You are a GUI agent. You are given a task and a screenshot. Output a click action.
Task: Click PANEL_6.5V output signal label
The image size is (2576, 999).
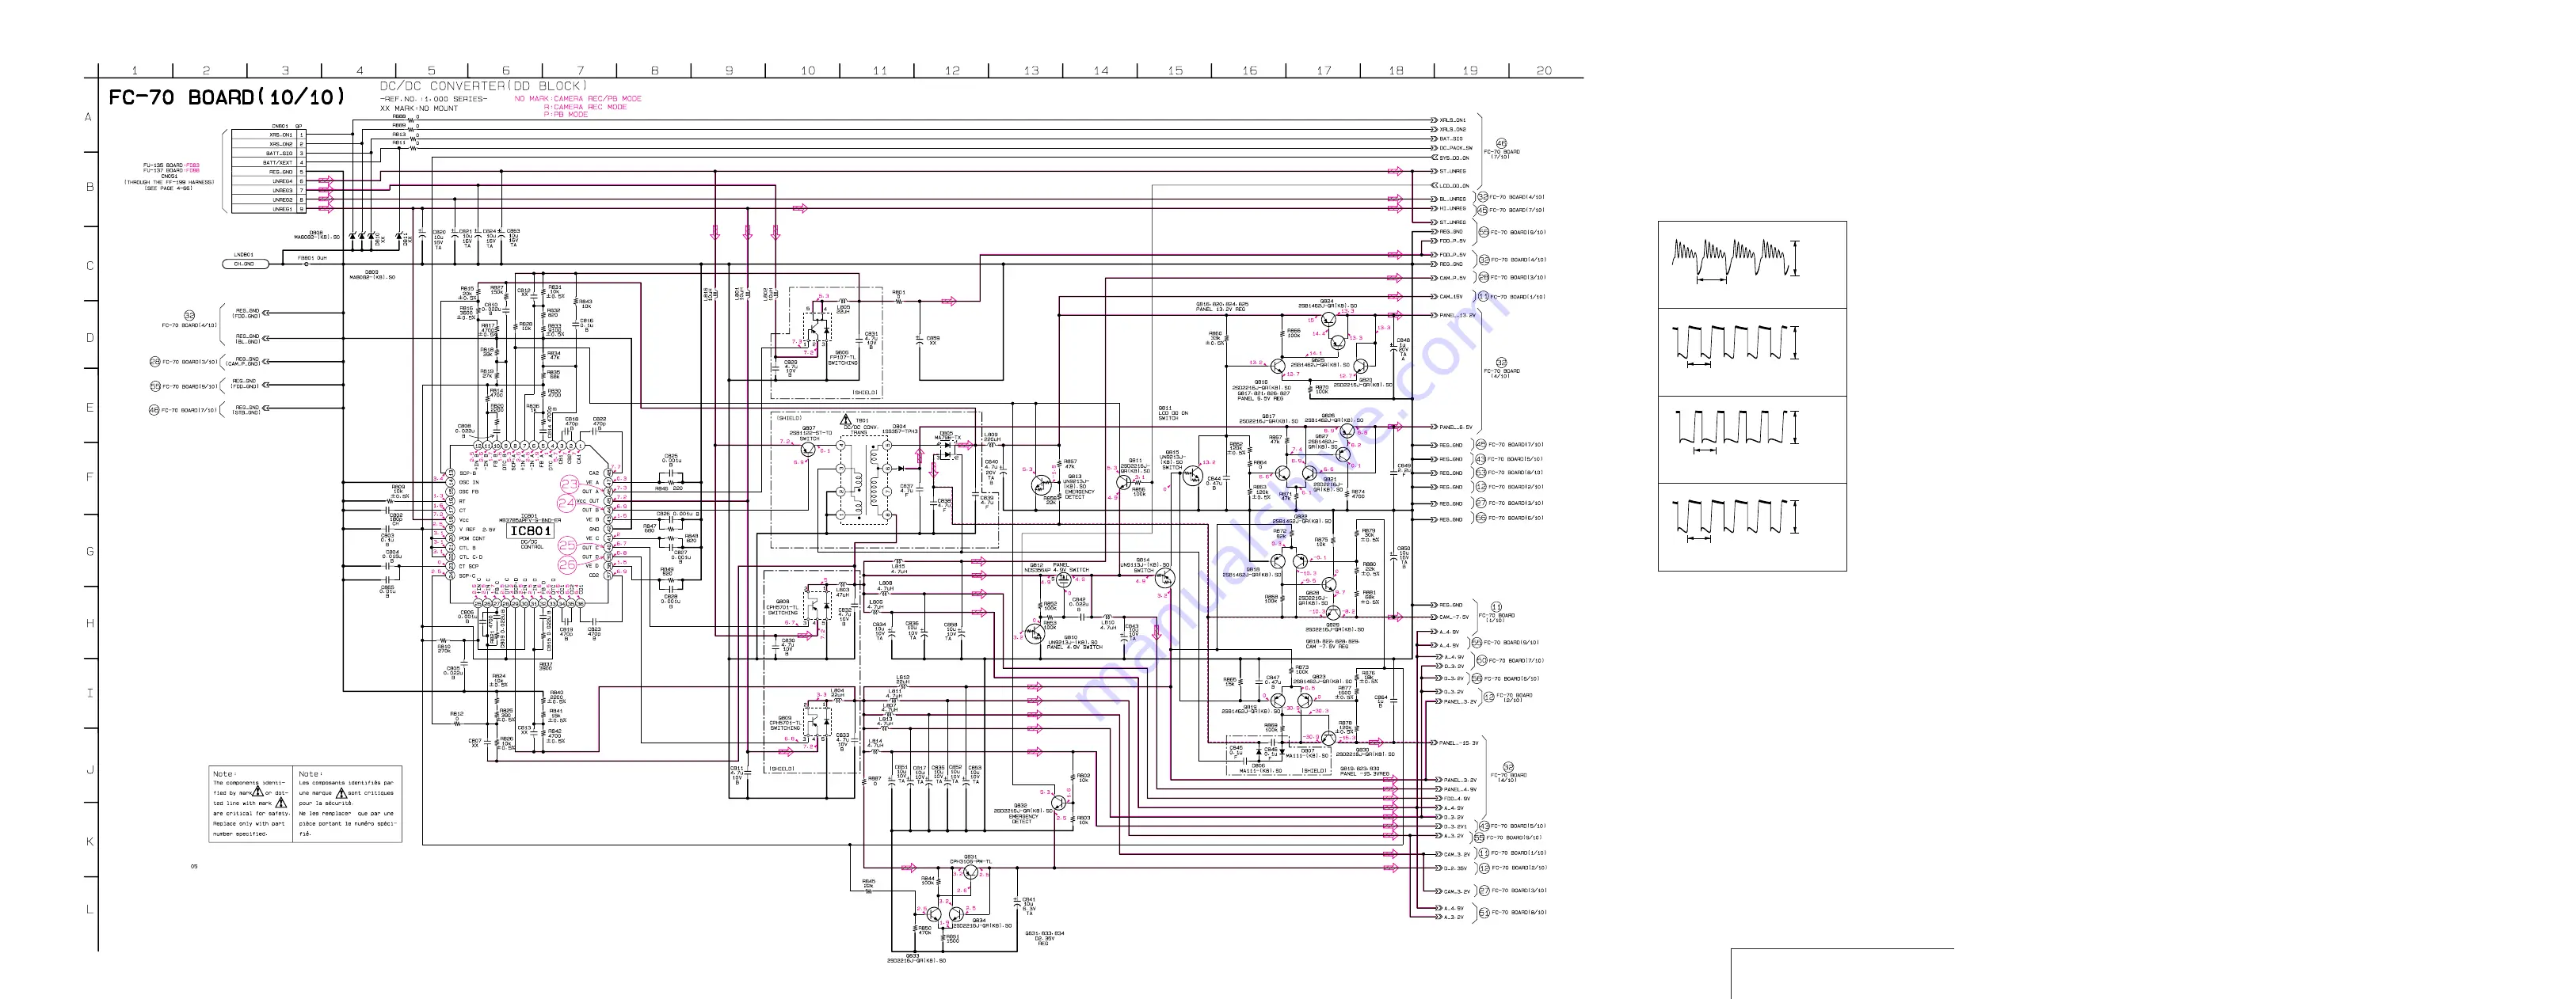1456,427
